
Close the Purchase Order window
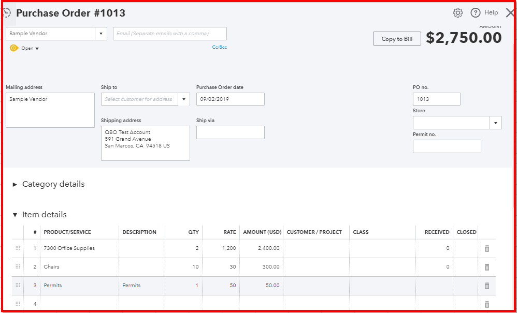[x=510, y=13]
